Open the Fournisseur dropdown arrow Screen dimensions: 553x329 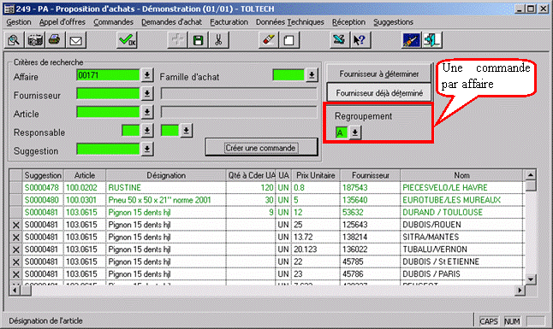tap(147, 94)
